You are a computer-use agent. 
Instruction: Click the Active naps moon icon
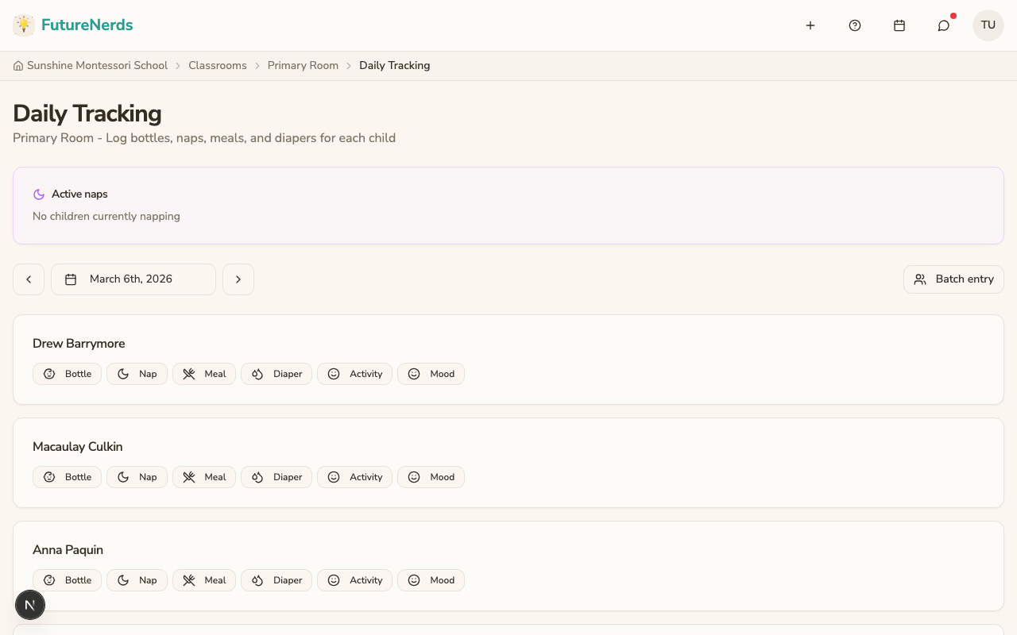coord(39,194)
